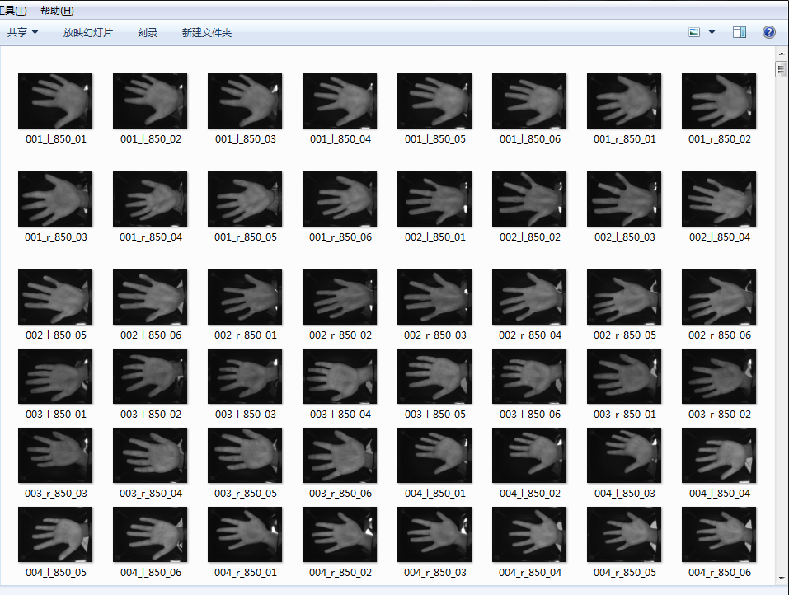Select thumbnail 004_l_850_04
This screenshot has width=789, height=595.
click(x=719, y=455)
